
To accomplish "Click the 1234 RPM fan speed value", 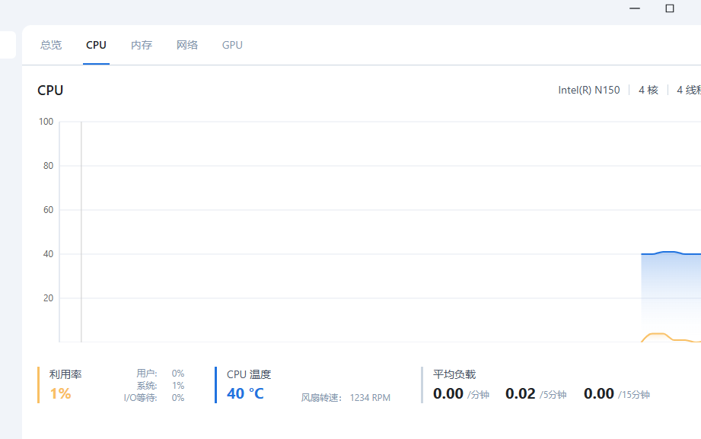I will 370,397.
